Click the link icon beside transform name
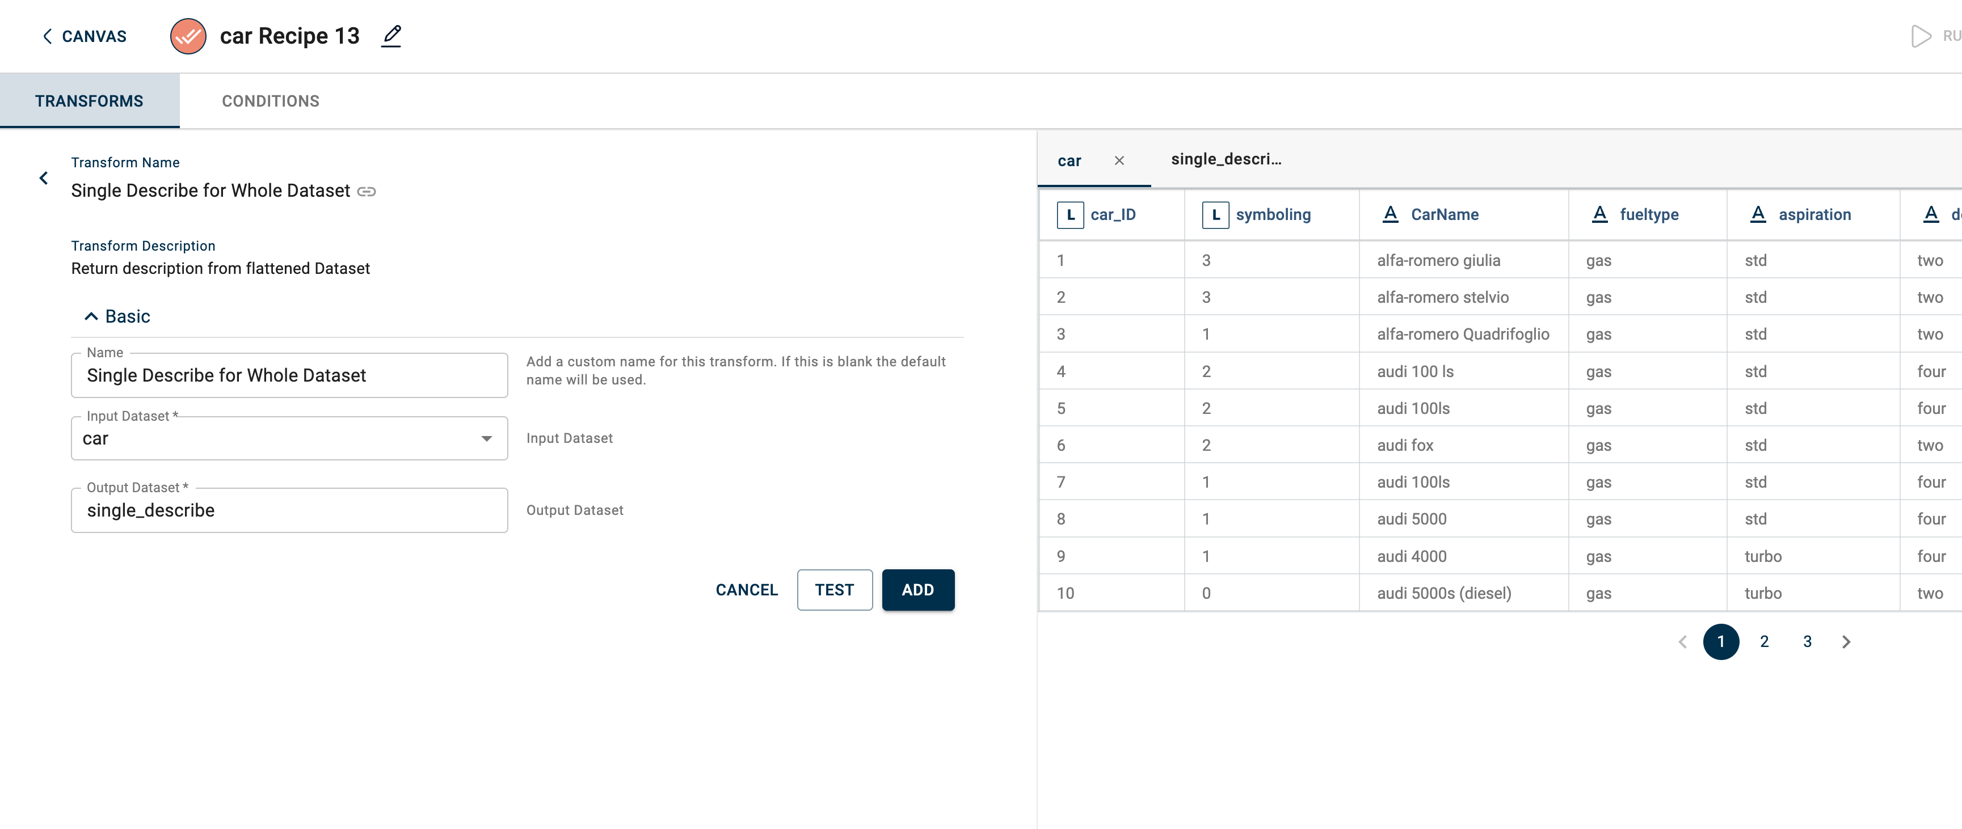 click(x=367, y=191)
